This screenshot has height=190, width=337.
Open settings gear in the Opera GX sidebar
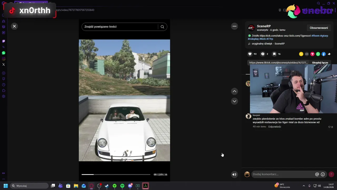pyautogui.click(x=4, y=96)
